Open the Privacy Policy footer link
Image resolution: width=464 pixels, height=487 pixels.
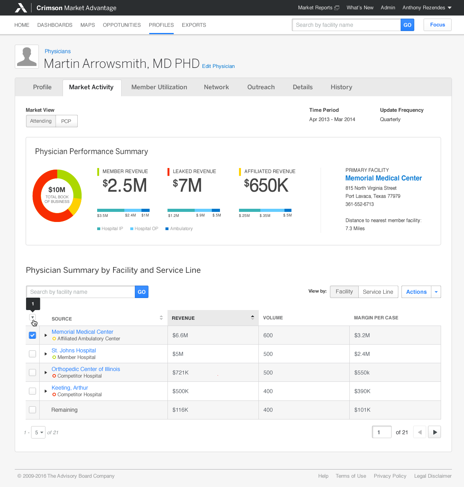pos(390,476)
